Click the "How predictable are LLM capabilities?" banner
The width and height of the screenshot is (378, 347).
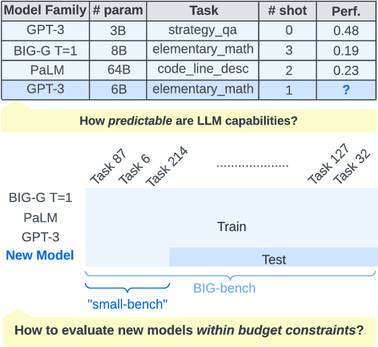[x=188, y=121]
